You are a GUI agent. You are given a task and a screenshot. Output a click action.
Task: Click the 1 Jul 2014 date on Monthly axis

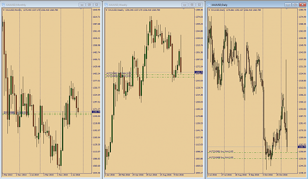34,175
